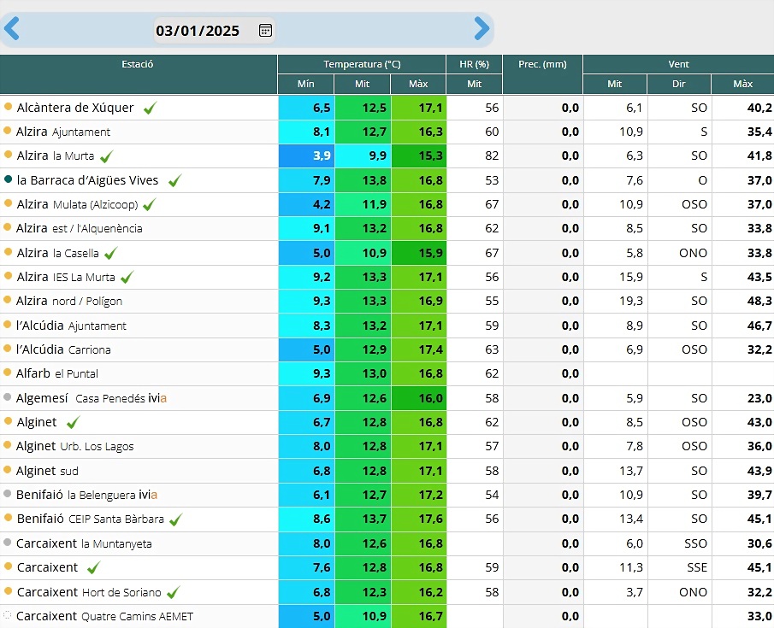
Task: Click the grey dot for Carcaixent la Muntanyeta
Action: (7, 543)
